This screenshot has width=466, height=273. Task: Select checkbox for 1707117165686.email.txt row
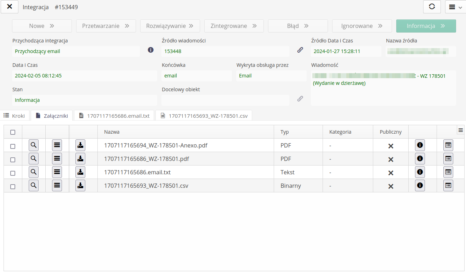[x=13, y=173]
